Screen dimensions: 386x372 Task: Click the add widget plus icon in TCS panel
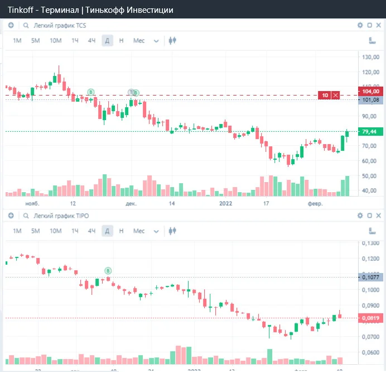11,25
